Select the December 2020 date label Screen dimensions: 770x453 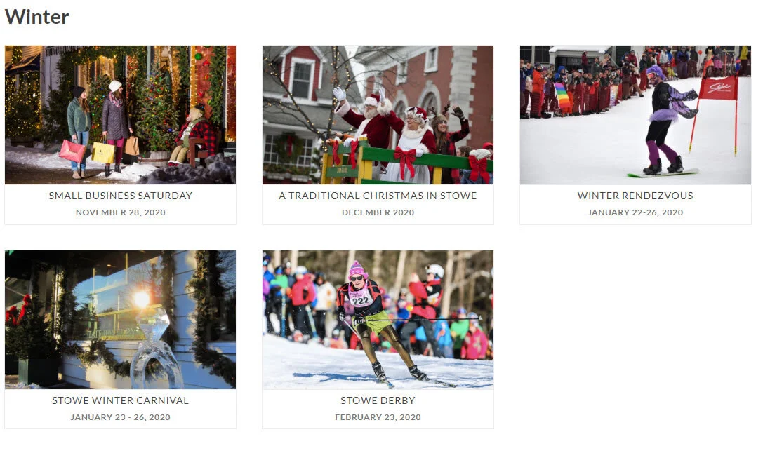point(378,212)
